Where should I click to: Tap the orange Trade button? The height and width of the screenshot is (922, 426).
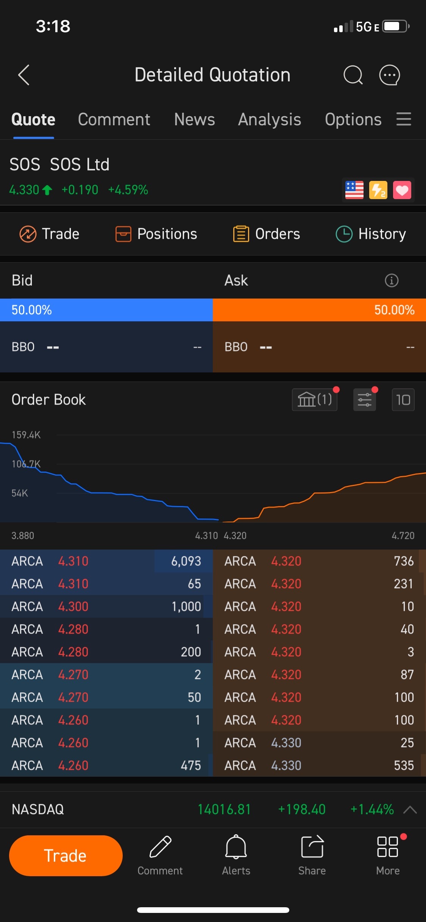(66, 855)
